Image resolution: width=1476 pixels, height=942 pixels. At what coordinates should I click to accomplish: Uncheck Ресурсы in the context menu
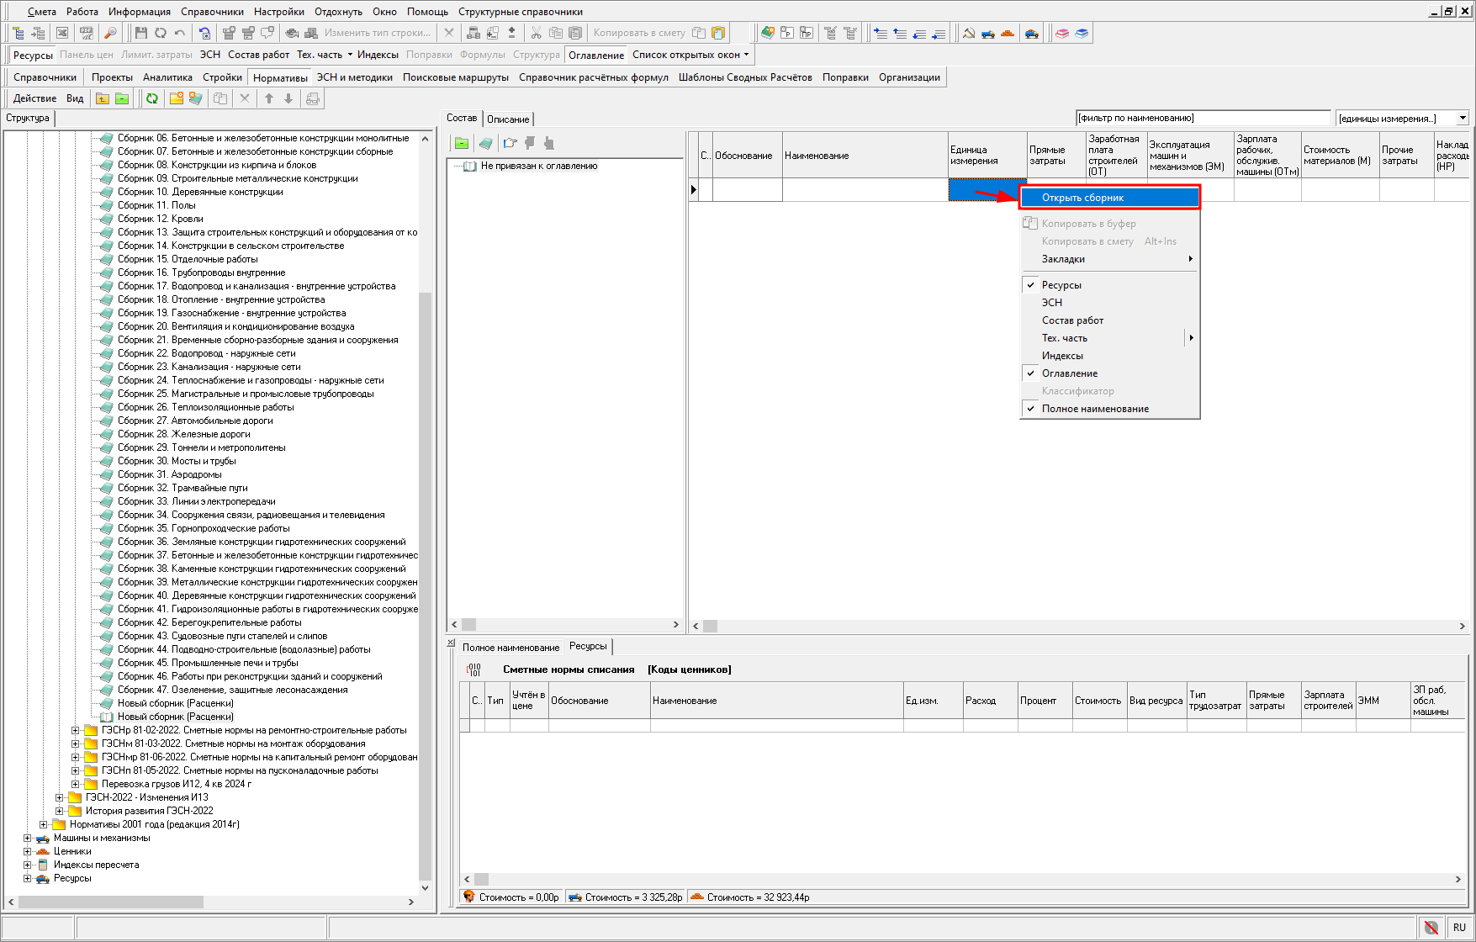1061,285
